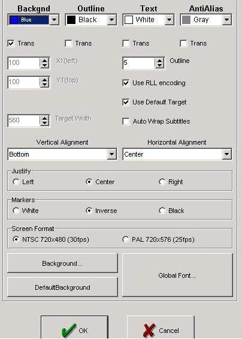
Task: Click the DefaultBackground button
Action: coord(63,287)
